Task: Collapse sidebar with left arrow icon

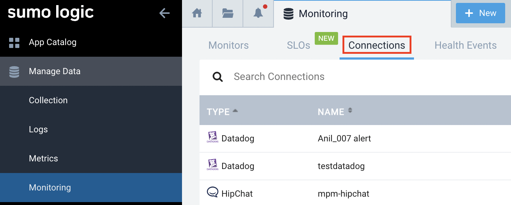Action: 164,13
